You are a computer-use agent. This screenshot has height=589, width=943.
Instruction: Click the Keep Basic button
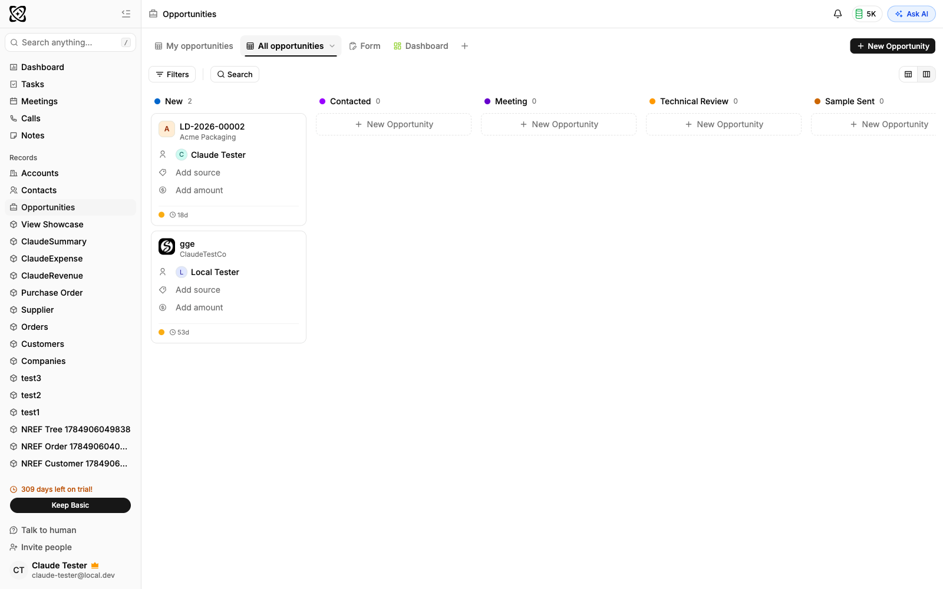[70, 505]
